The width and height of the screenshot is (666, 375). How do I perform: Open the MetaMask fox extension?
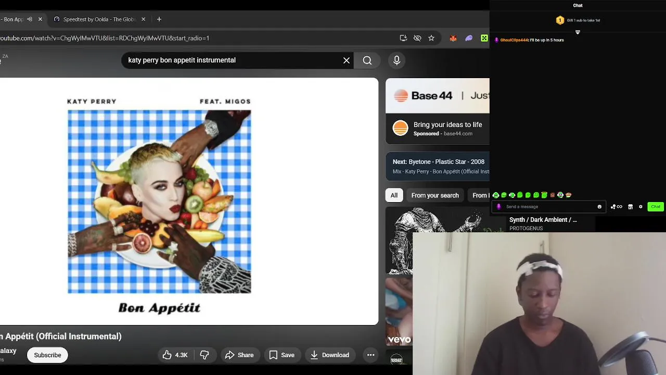(x=453, y=38)
